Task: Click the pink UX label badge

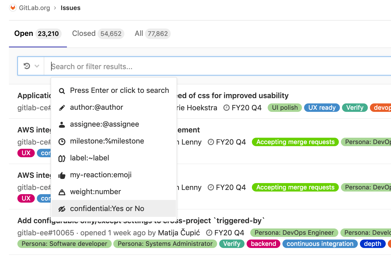Action: 26,153
